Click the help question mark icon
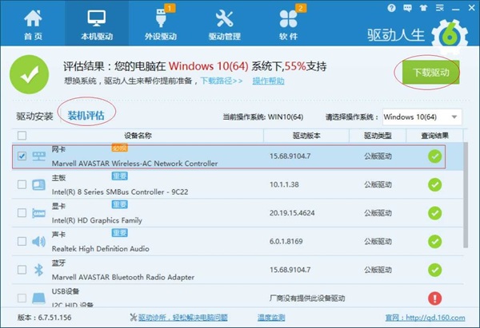This screenshot has width=480, height=328. click(x=391, y=8)
